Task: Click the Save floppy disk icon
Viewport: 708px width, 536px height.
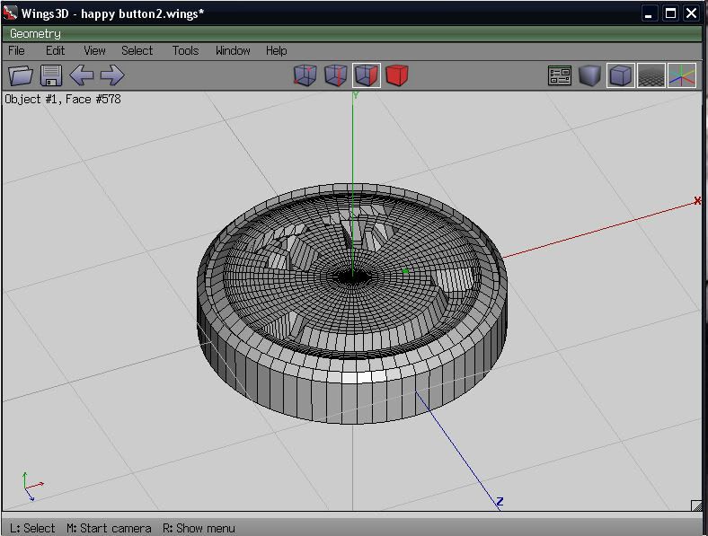Action: click(x=50, y=75)
